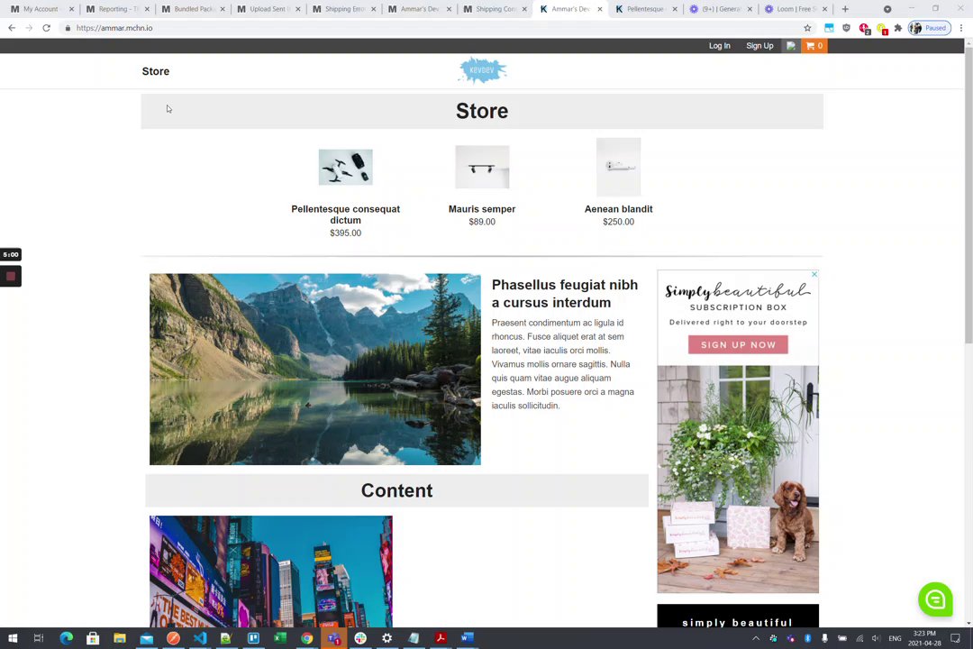Click the mountain lake article image
This screenshot has width=973, height=649.
pos(315,369)
